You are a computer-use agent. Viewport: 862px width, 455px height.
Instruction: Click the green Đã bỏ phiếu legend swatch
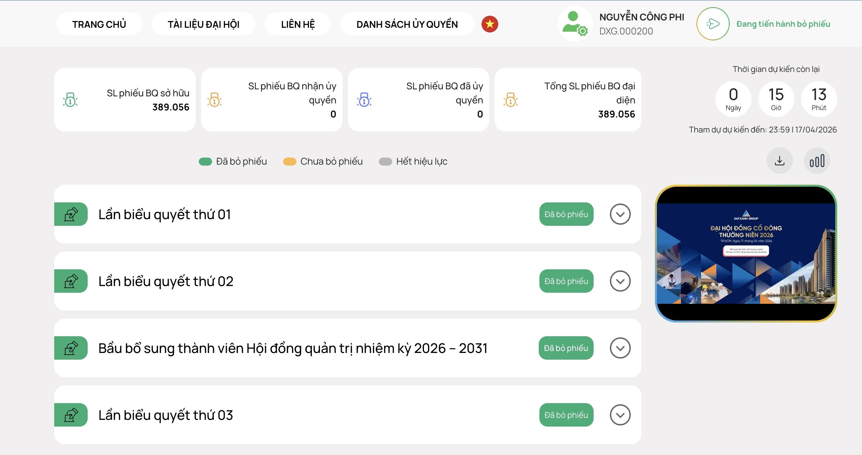click(205, 162)
